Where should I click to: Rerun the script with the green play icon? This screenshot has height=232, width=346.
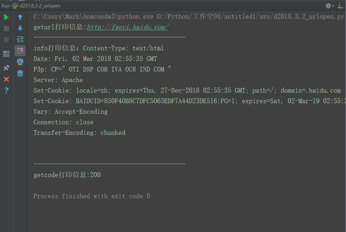pos(6,17)
